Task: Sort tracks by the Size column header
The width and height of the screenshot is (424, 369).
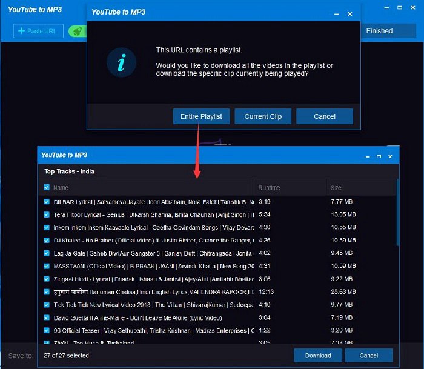Action: pos(336,188)
